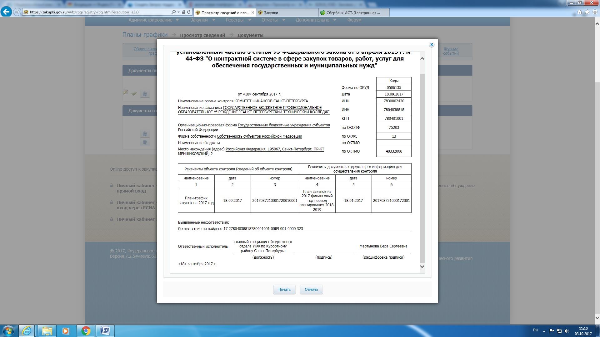This screenshot has height=337, width=600.
Task: Switch to Сбербанк-АСТ browser tab
Action: (350, 13)
